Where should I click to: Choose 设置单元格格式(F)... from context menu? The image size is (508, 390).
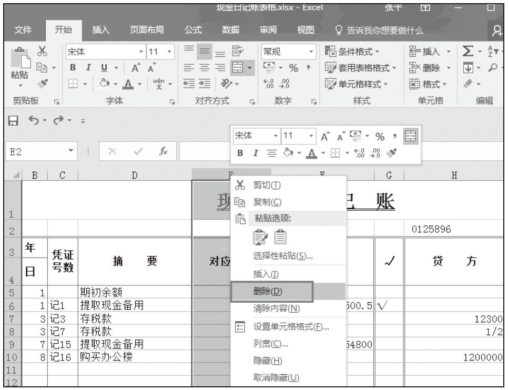click(x=291, y=327)
